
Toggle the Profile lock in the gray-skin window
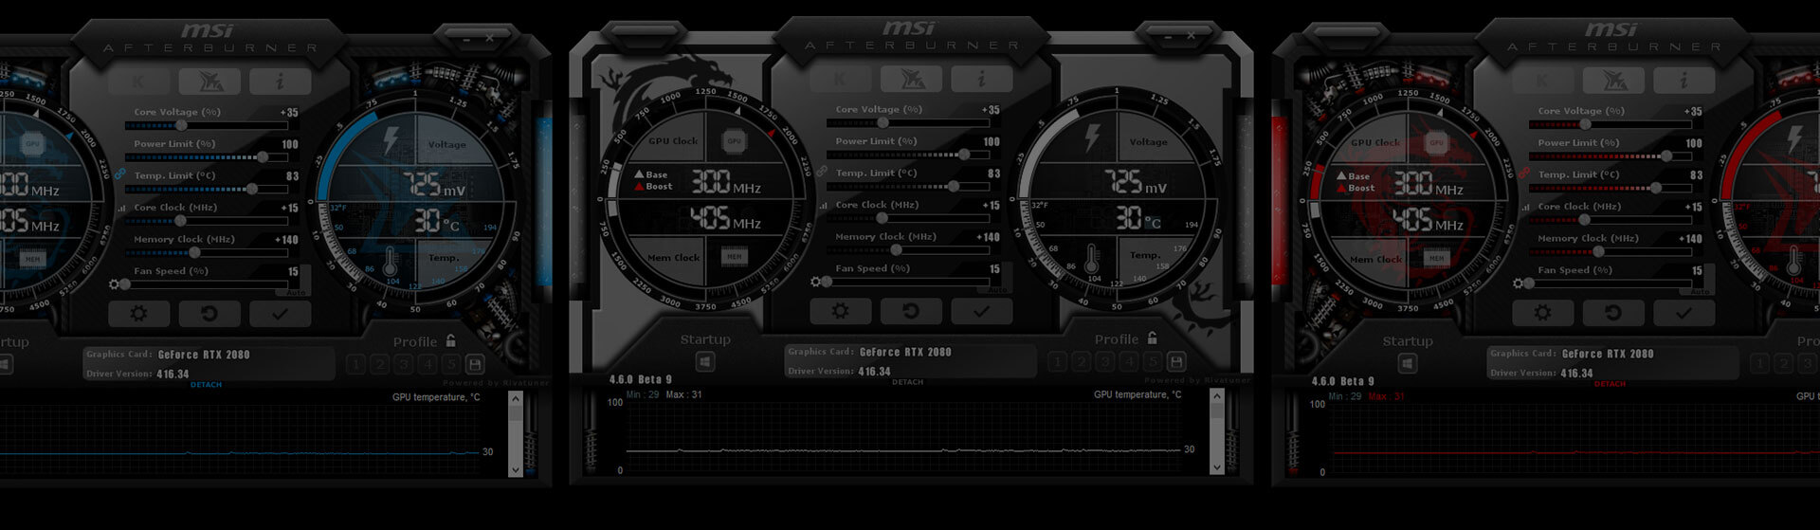point(1152,338)
